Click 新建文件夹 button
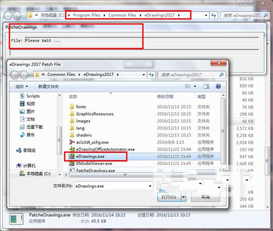Viewport: 273px width, 231px height. click(49, 86)
